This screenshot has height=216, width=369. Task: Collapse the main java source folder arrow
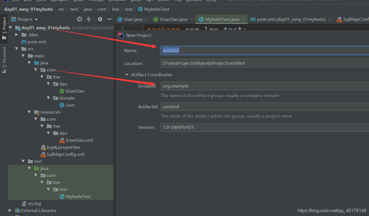[x=29, y=63]
